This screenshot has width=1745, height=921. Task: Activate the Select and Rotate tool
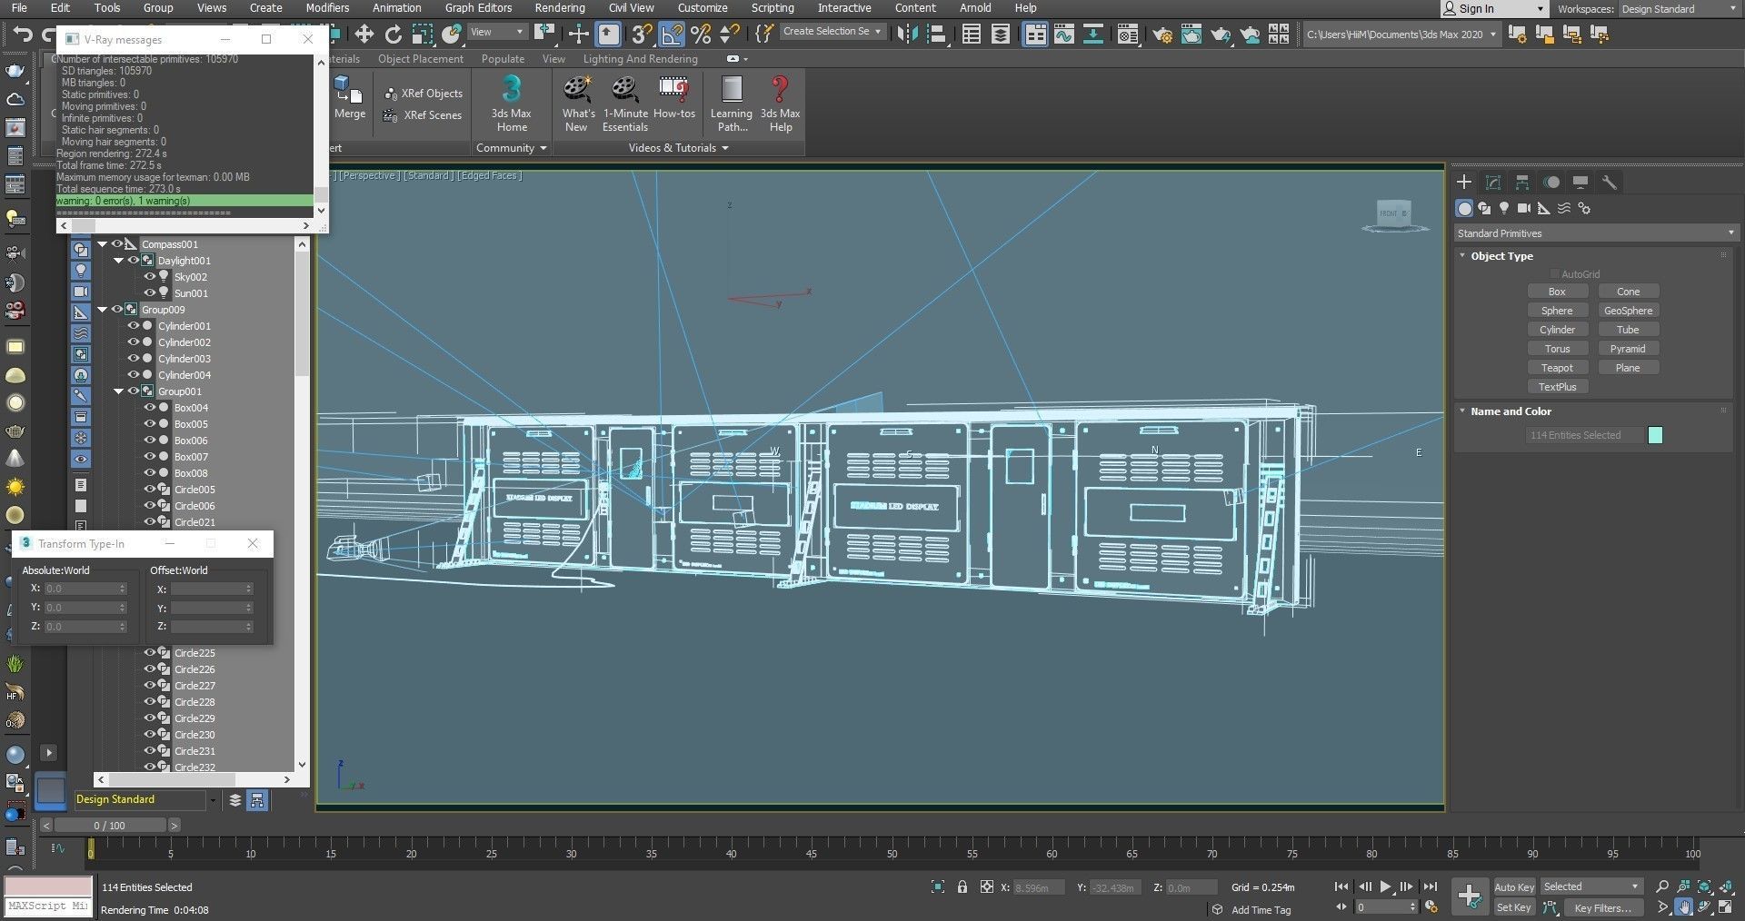point(394,35)
